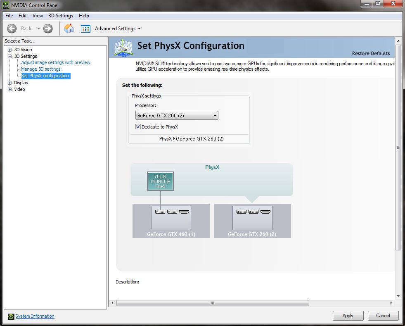Click the Back arrow button

coord(12,29)
